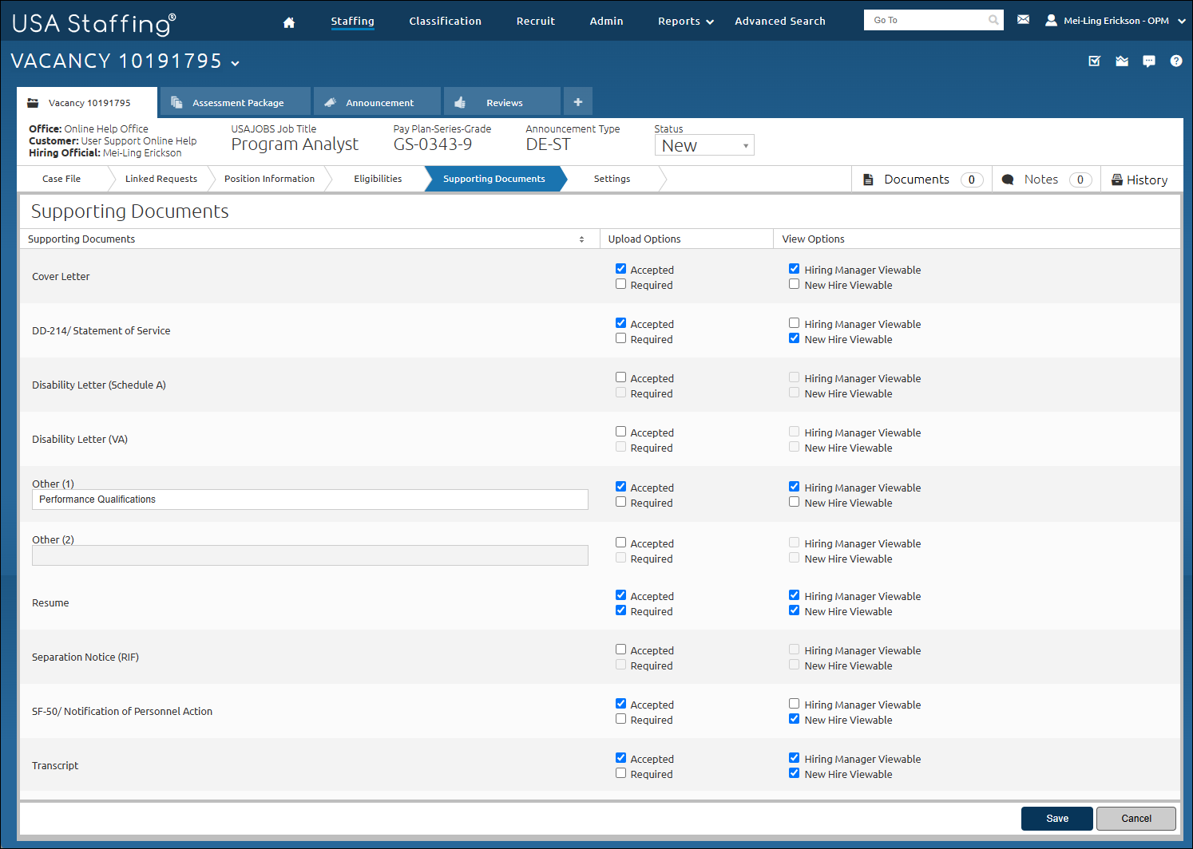Click the Documents file icon
The height and width of the screenshot is (849, 1193).
coord(868,180)
